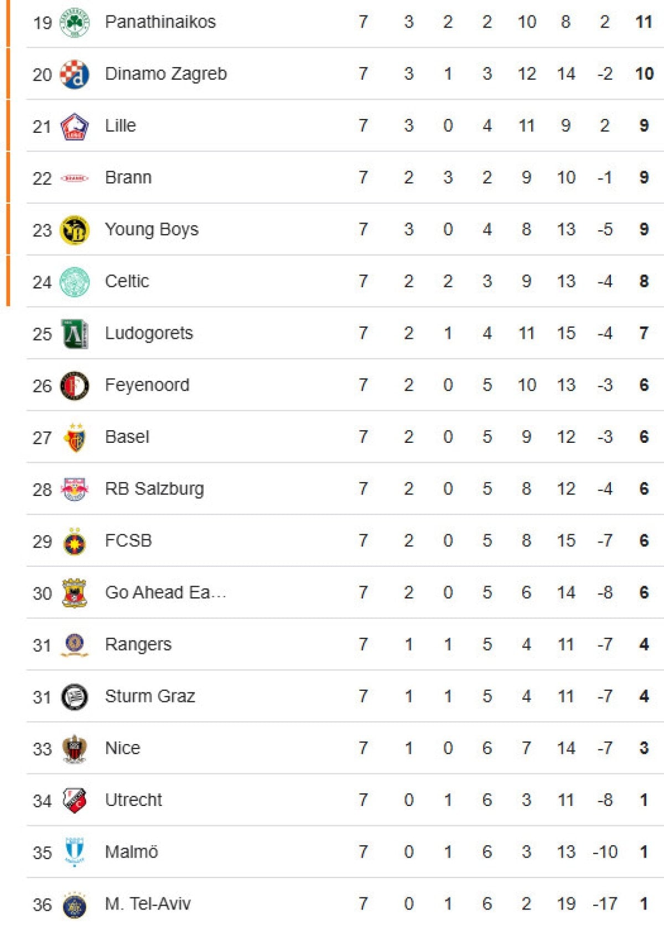Select the M. Tel-Aviv team name
This screenshot has width=664, height=930.
click(x=147, y=904)
